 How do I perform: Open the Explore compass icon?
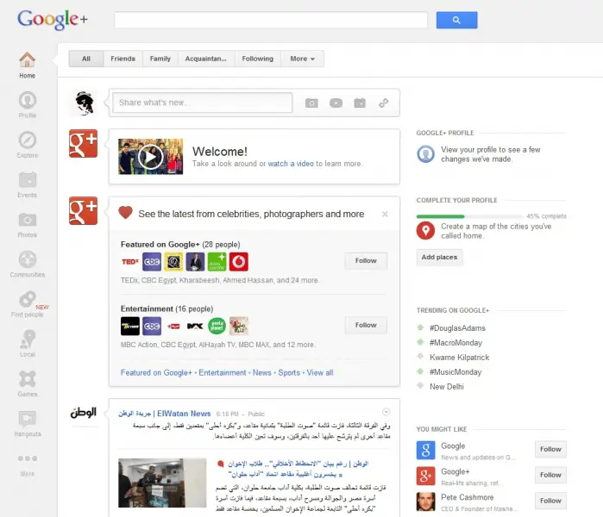[x=28, y=140]
